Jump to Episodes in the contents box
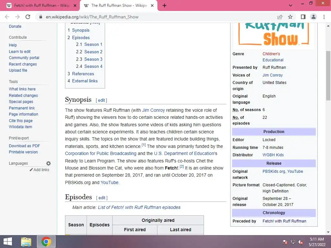This screenshot has width=331, height=248. (81, 37)
